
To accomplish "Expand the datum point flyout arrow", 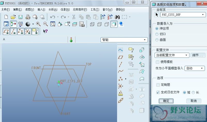I will point(126,79).
